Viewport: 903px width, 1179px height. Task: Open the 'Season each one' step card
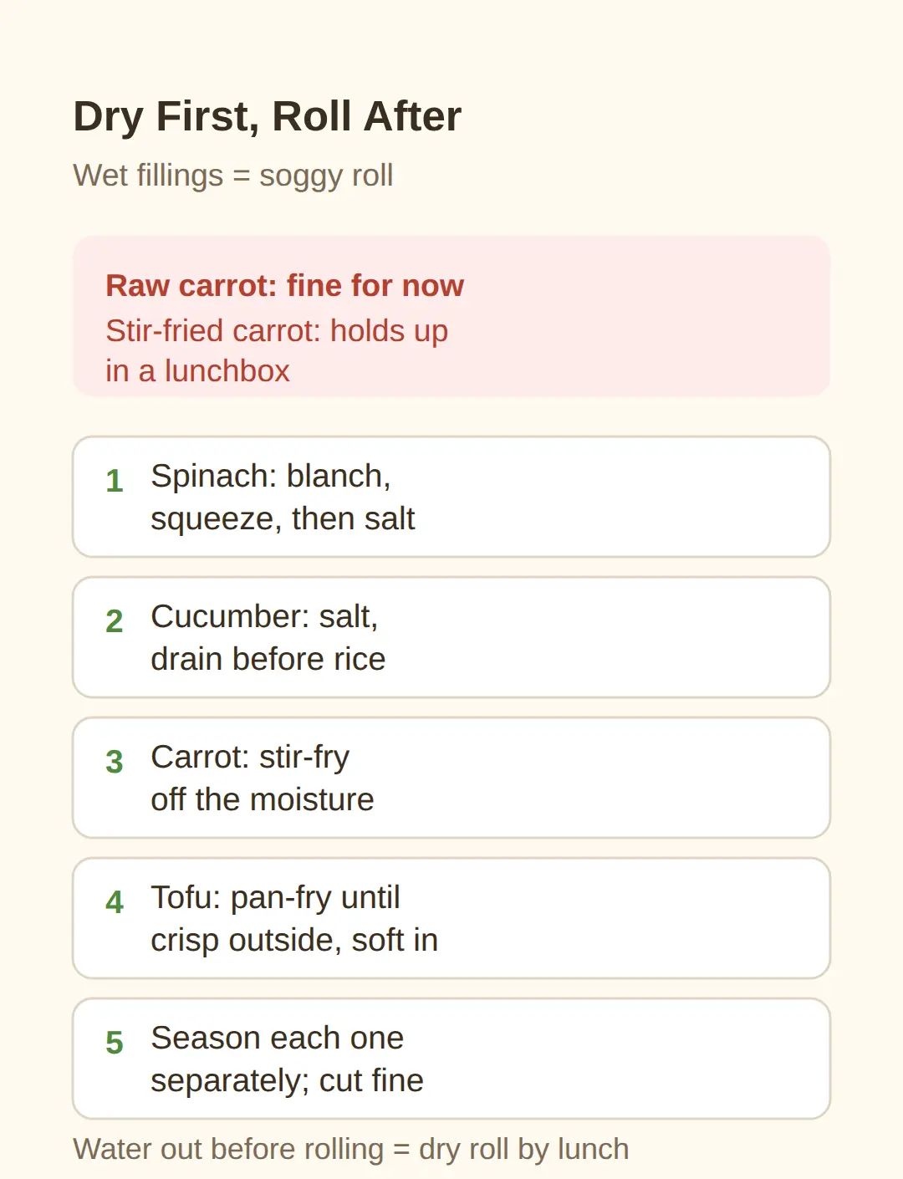(x=451, y=1059)
